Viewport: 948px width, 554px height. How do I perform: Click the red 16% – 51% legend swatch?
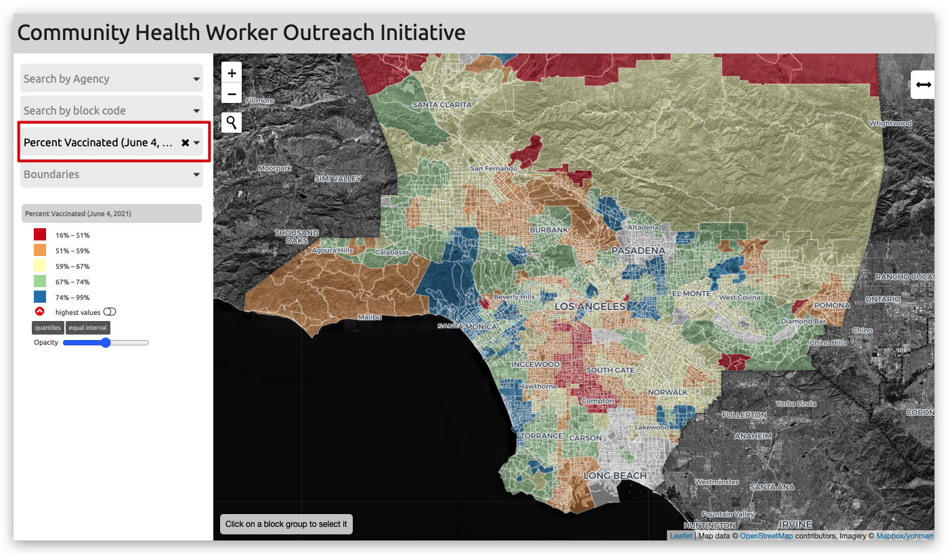(x=40, y=235)
